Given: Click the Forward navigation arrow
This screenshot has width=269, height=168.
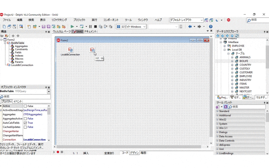Looking at the screenshot, I should pyautogui.click(x=199, y=26).
